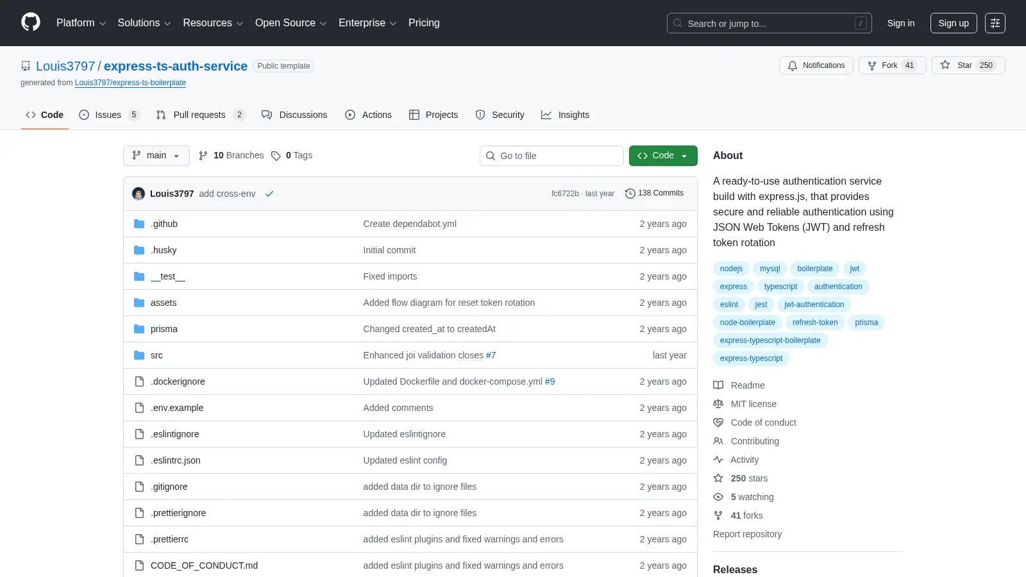Open the green Code dropdown button
Screen dimensions: 1026x577
[663, 156]
